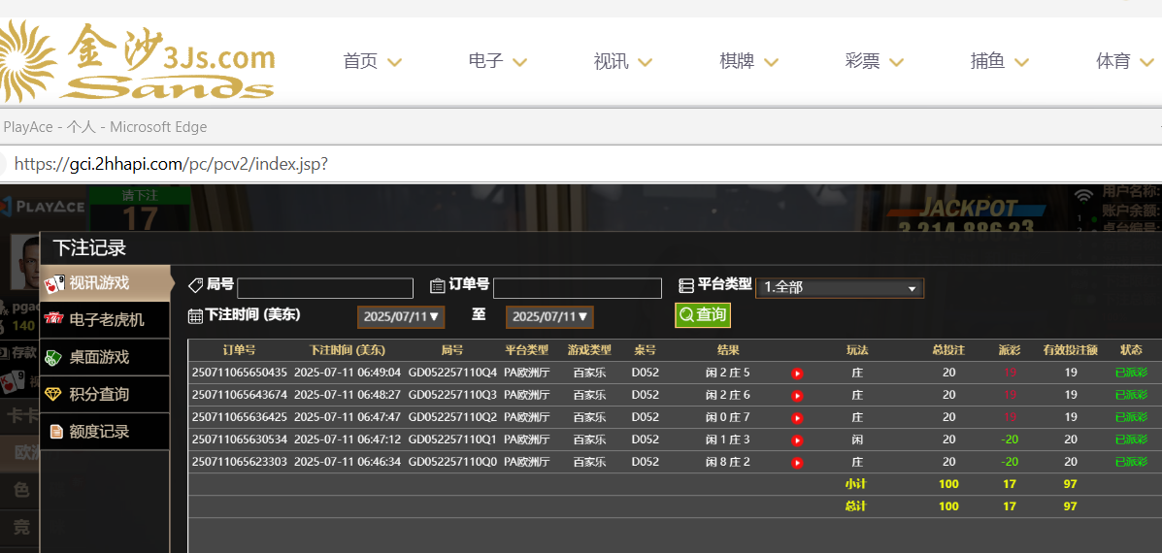Open the start date picker 2025/07/11
The image size is (1162, 553).
pos(401,317)
